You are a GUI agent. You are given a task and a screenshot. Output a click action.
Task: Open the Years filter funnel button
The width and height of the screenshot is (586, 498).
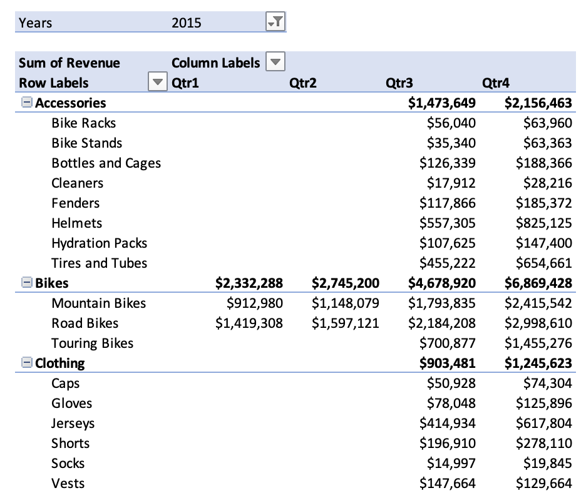(275, 22)
